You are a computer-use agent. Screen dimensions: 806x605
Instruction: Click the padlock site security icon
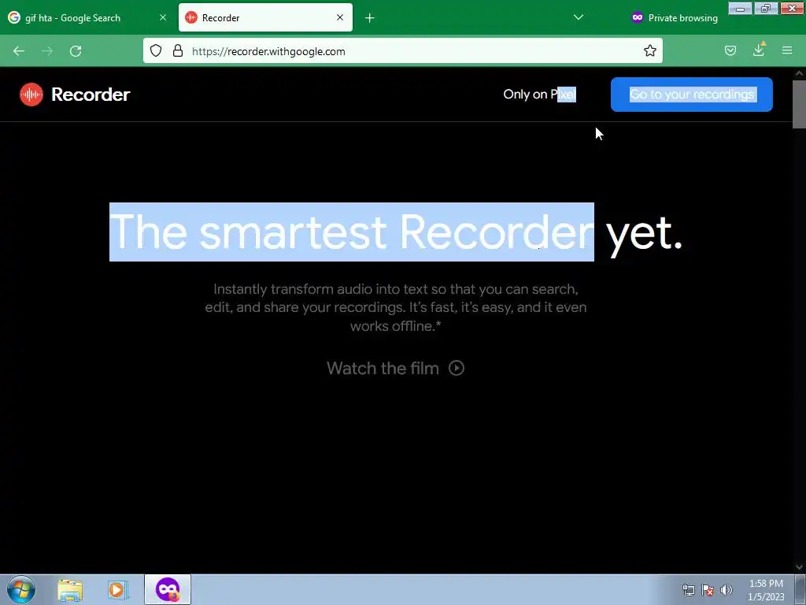(178, 50)
